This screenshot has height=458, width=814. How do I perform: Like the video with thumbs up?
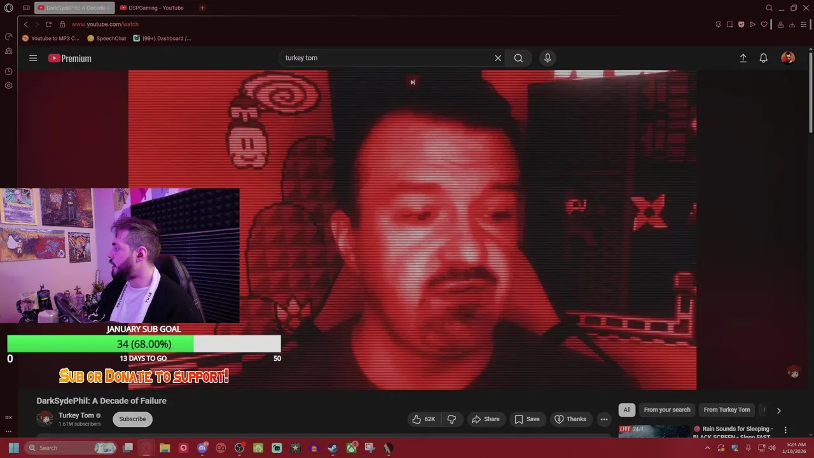coord(424,419)
